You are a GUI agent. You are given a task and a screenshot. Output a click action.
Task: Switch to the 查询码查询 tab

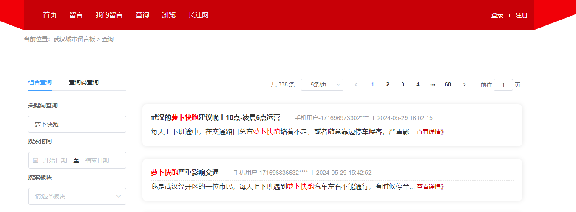coord(84,82)
